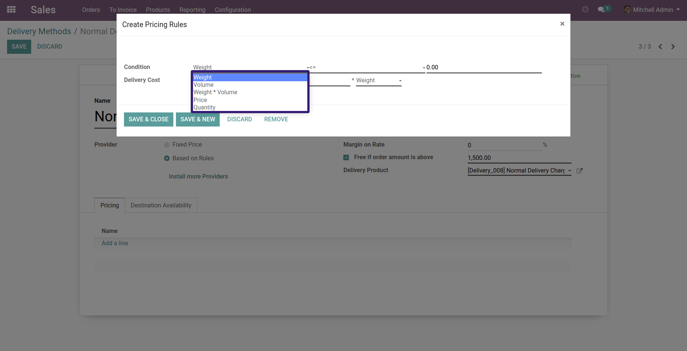Click Add a line in pricing
The image size is (687, 351).
[x=115, y=243]
